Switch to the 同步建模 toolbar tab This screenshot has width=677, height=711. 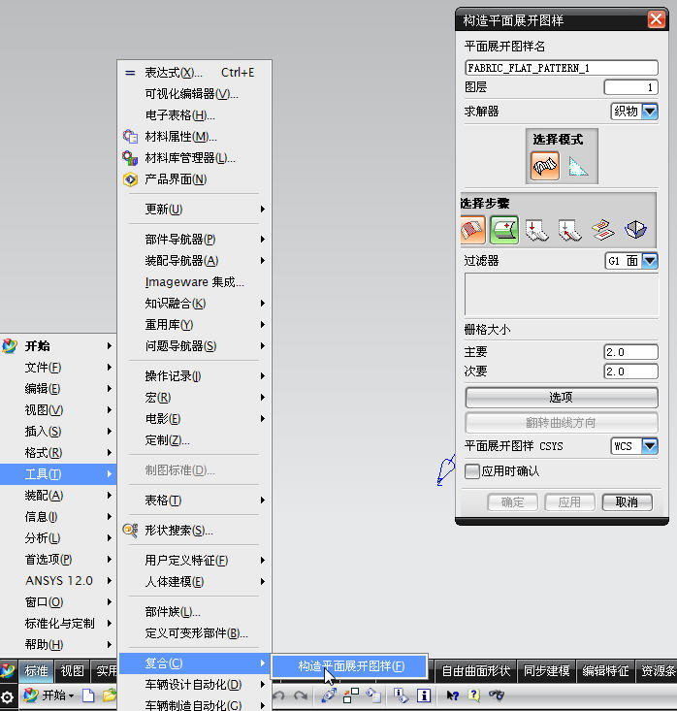pos(546,670)
